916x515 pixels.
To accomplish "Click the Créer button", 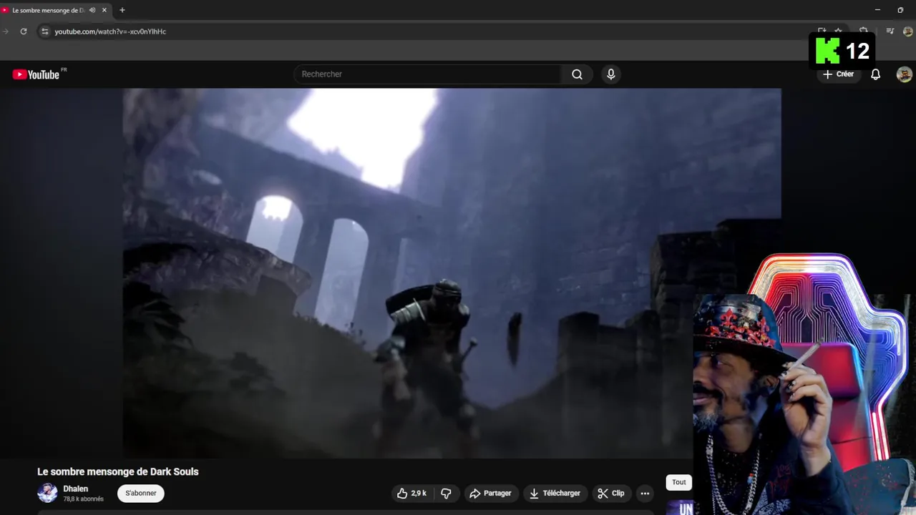I will pos(839,74).
